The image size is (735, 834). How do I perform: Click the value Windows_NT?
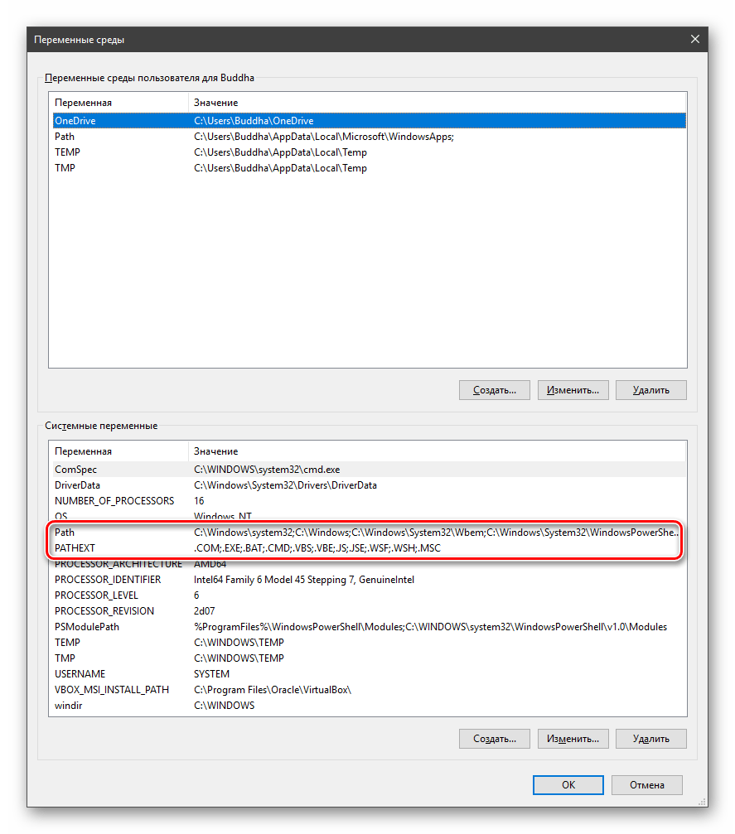(x=222, y=517)
